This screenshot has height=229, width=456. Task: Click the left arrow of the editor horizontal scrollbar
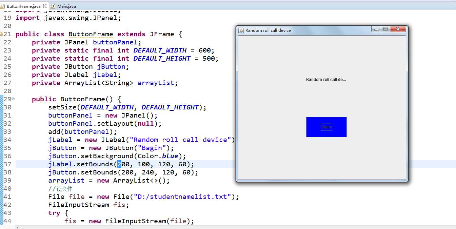point(18,227)
